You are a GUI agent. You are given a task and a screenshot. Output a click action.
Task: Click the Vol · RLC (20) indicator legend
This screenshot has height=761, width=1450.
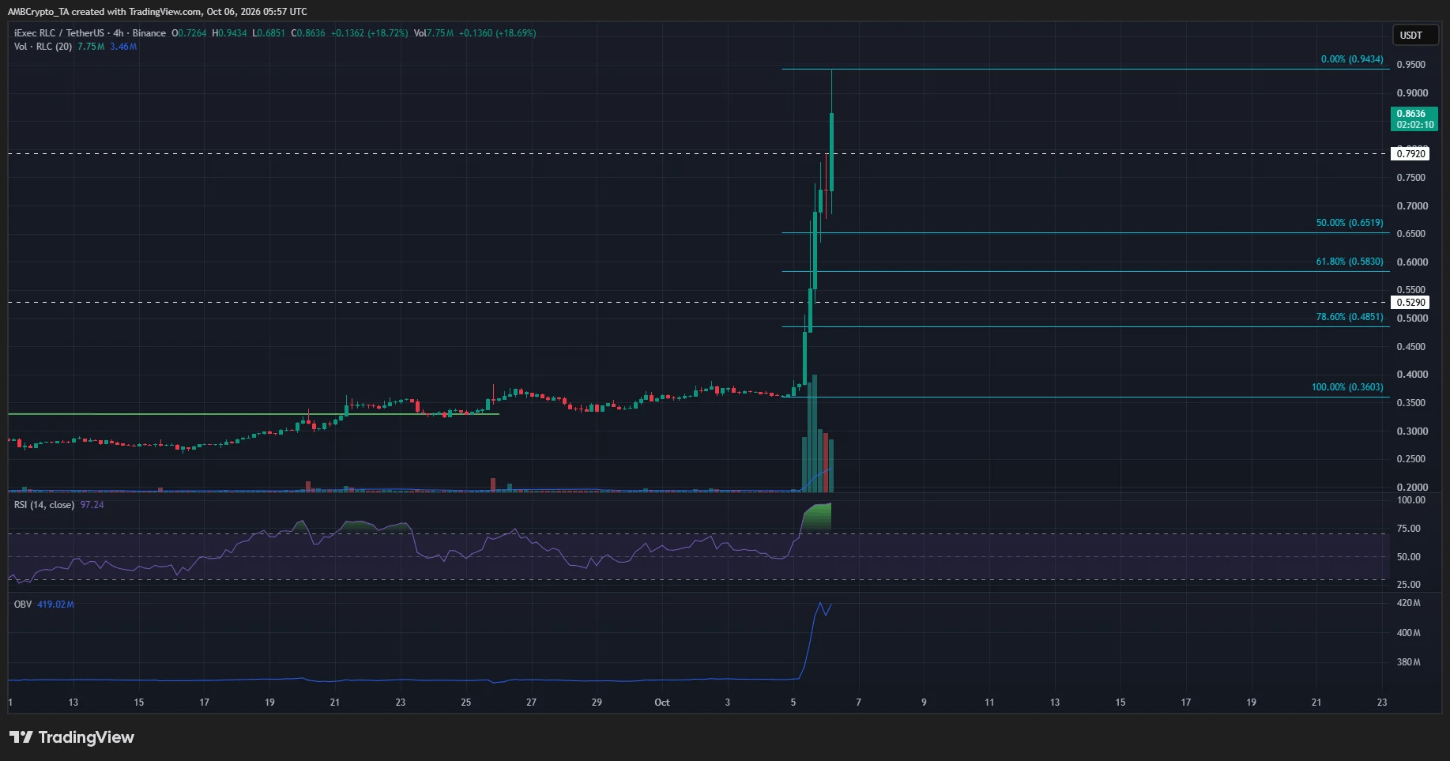tap(43, 47)
